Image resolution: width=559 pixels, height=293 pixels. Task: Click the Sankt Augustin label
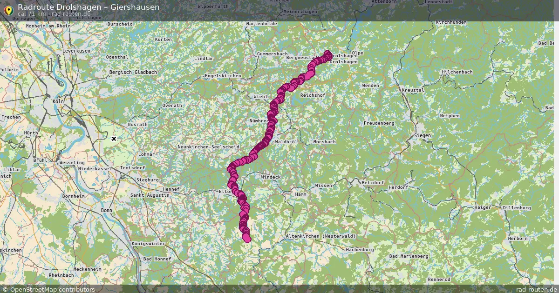pyautogui.click(x=150, y=195)
